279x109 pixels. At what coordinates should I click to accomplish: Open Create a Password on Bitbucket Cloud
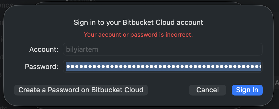pyautogui.click(x=81, y=90)
